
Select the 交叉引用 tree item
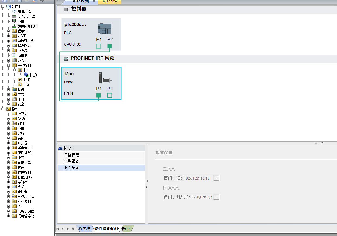click(x=24, y=60)
